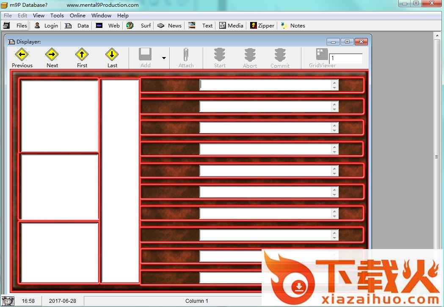Image resolution: width=444 pixels, height=307 pixels.
Task: Click the main window vertical scrollbar
Action: [x=437, y=156]
